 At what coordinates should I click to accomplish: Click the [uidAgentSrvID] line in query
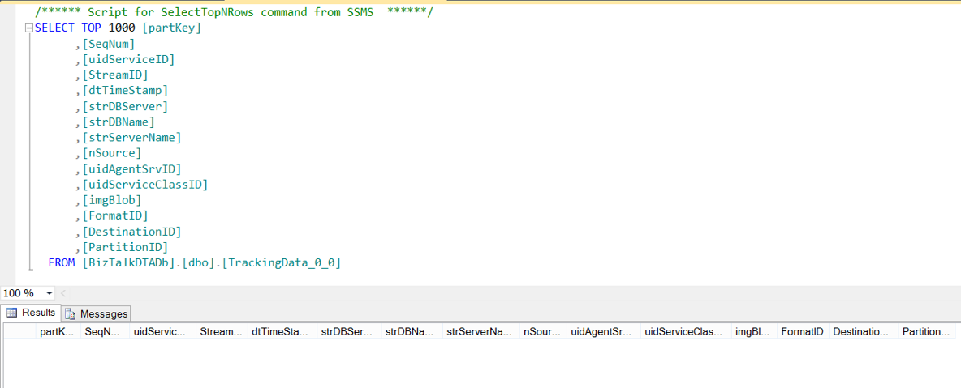[131, 169]
